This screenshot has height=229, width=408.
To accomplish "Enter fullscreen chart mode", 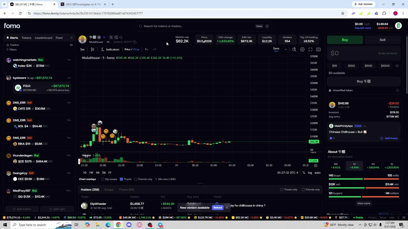I will pyautogui.click(x=310, y=50).
